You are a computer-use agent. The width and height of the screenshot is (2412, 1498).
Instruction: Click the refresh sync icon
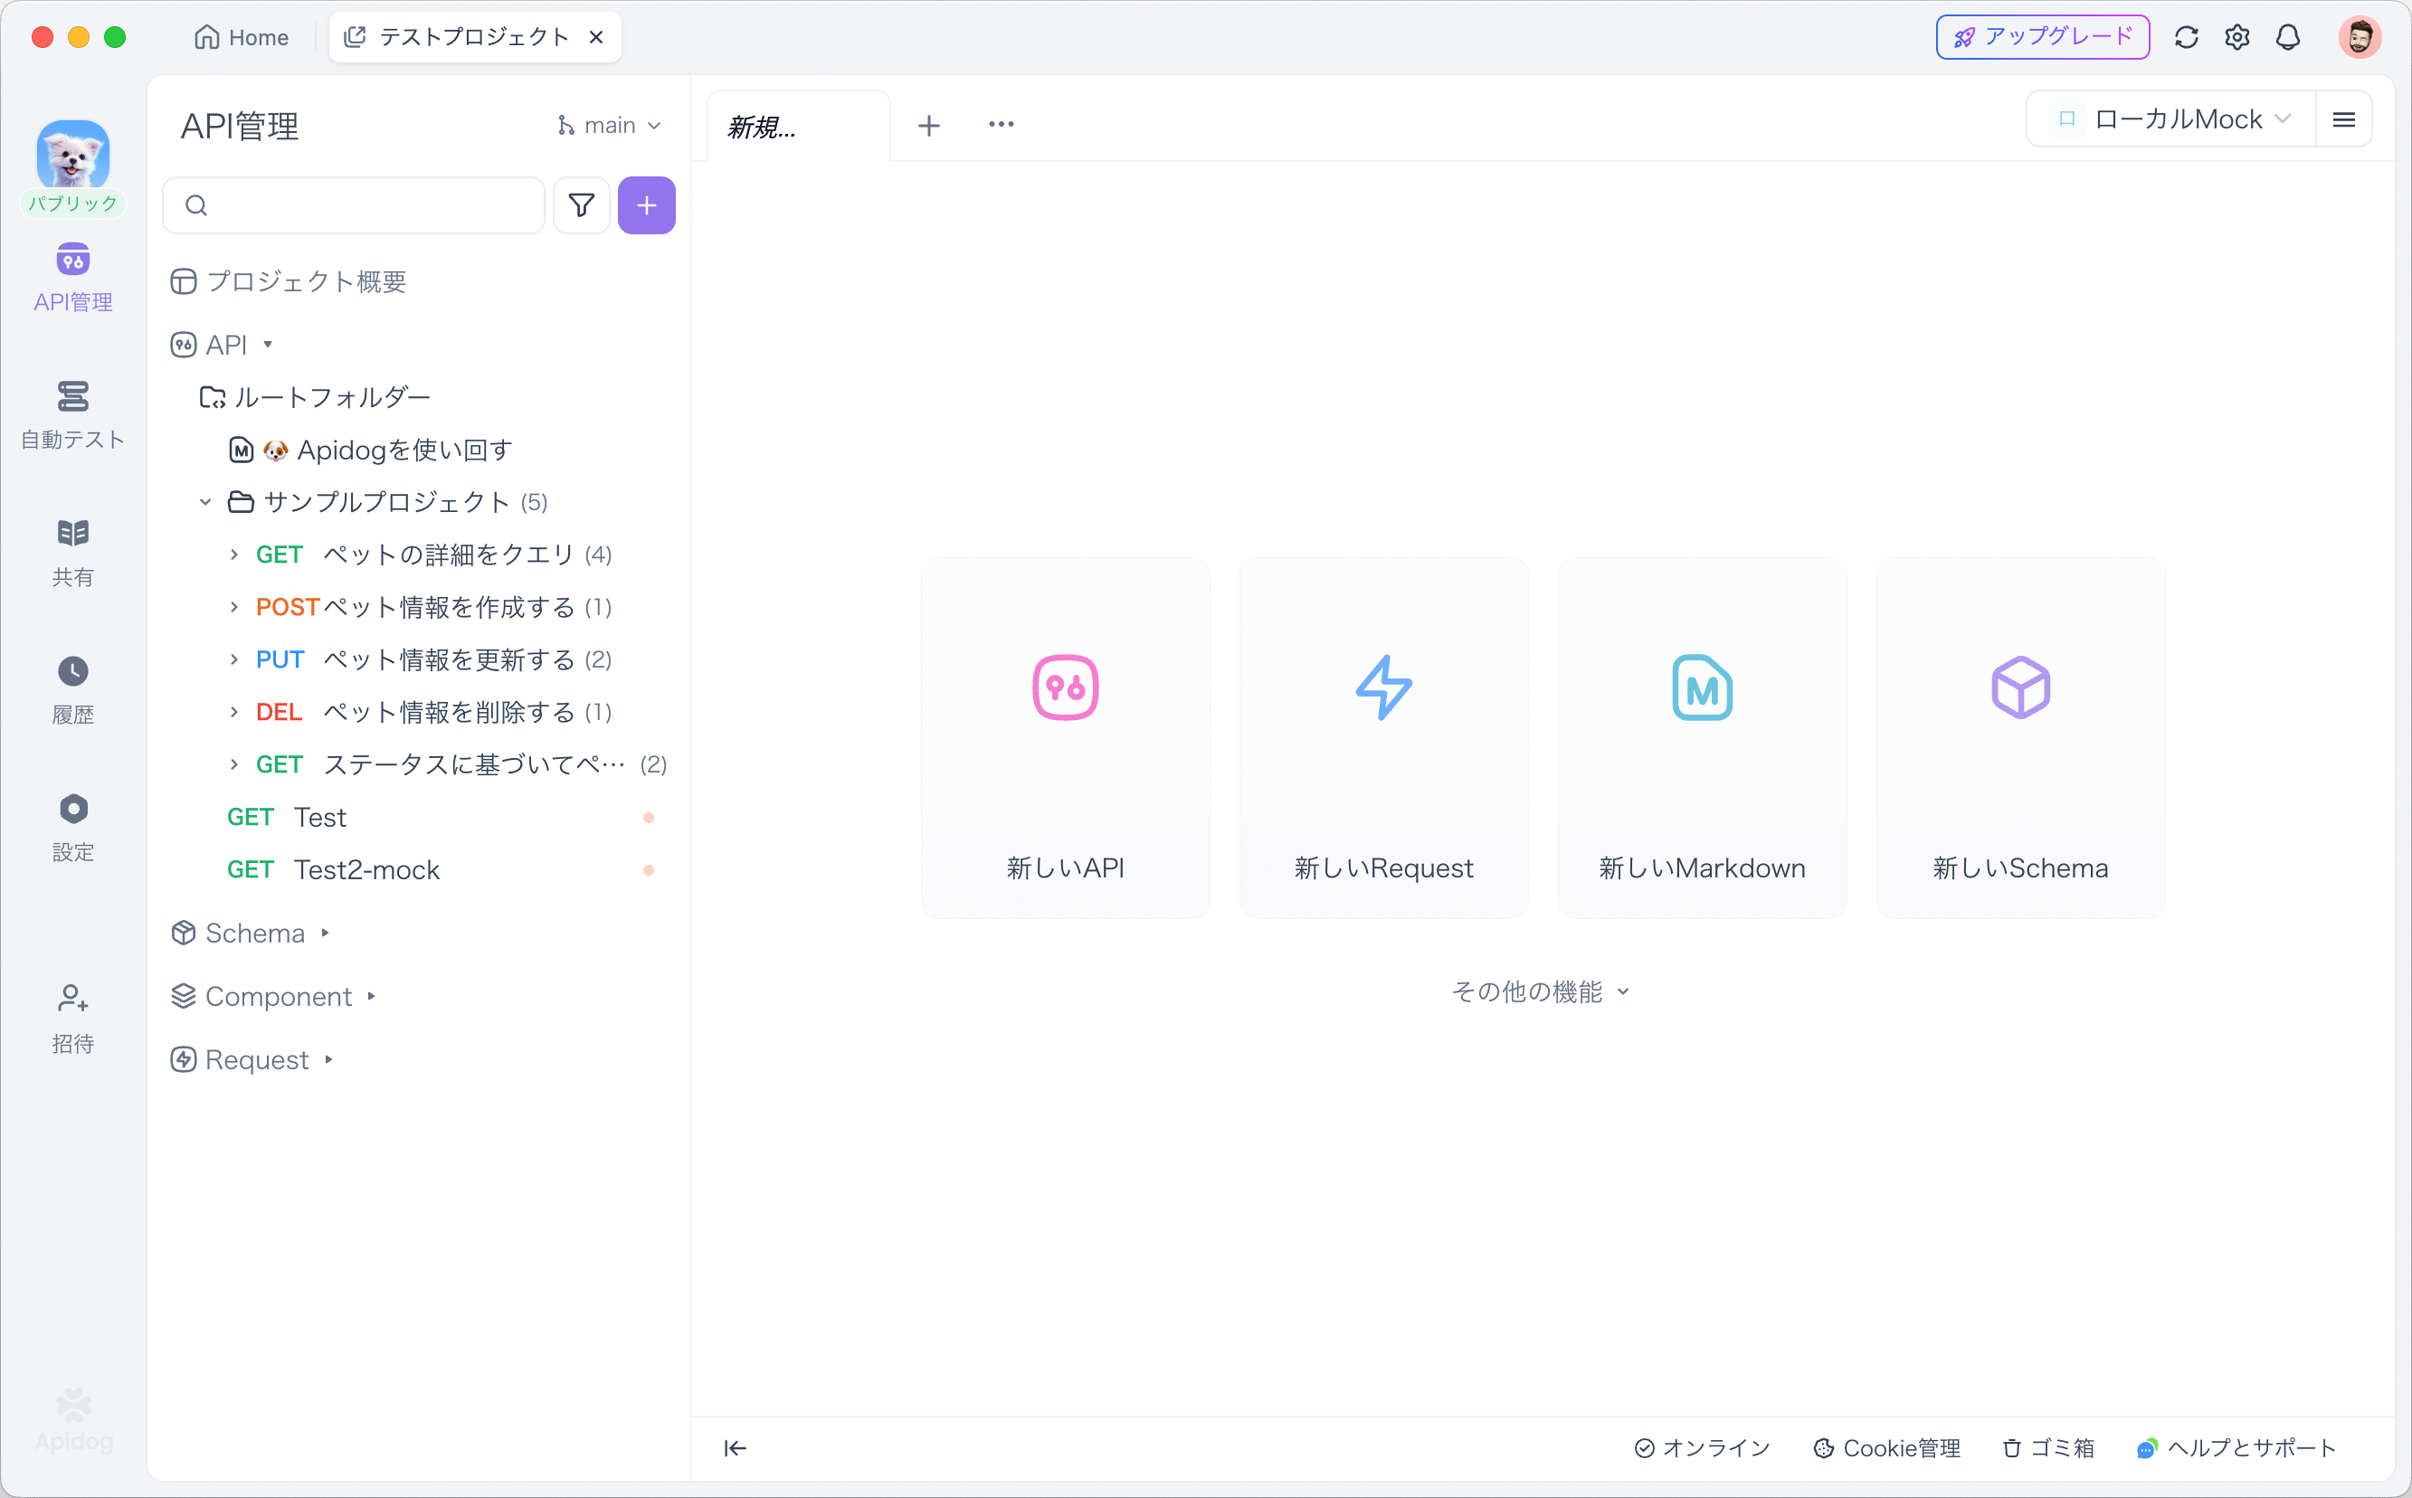point(2186,38)
